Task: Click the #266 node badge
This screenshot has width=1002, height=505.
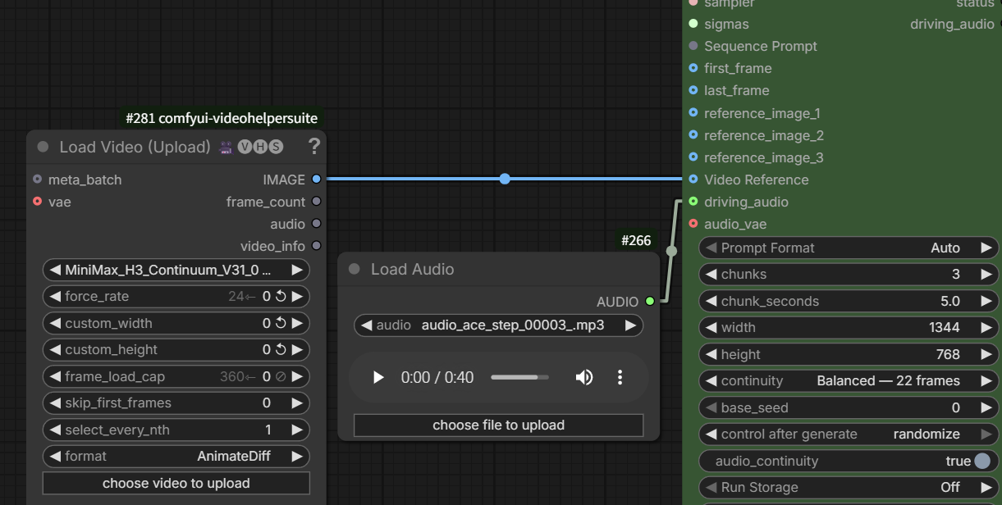Action: point(636,240)
